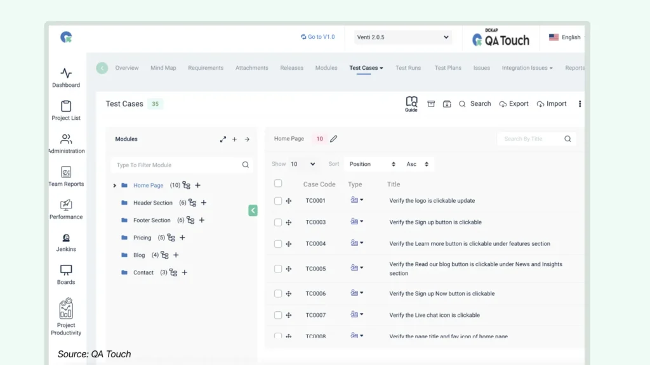Click the download-to-box icon next to Search
Screen dimensions: 650x365
point(447,104)
